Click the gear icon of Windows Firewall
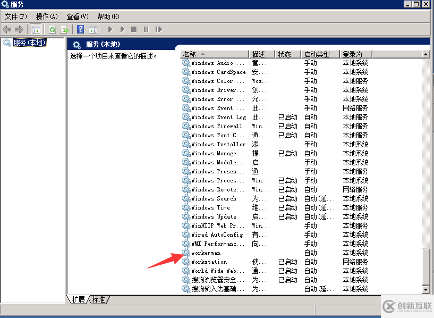The height and width of the screenshot is (318, 434). coord(186,126)
